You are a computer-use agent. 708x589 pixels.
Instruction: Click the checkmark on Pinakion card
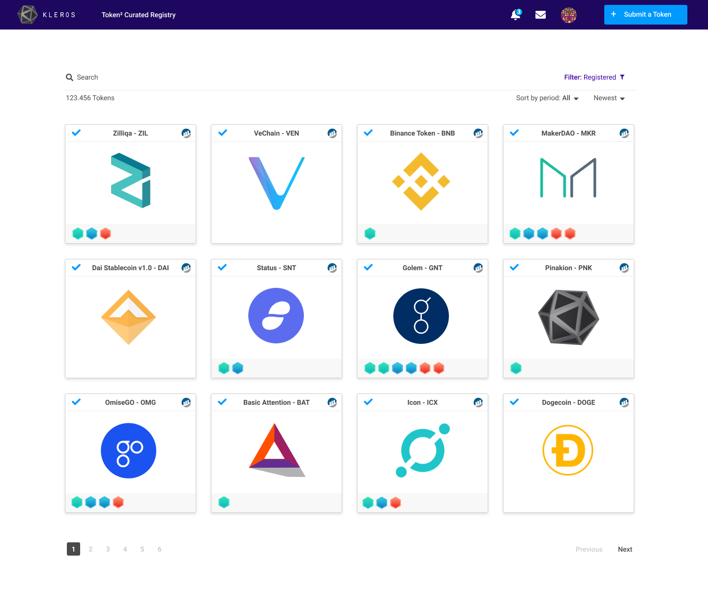[514, 267]
